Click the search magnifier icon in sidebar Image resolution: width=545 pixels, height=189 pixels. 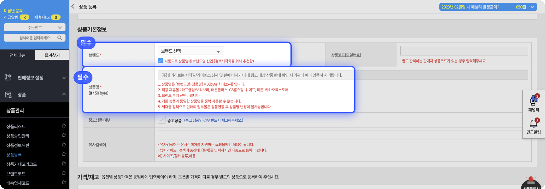[60, 38]
